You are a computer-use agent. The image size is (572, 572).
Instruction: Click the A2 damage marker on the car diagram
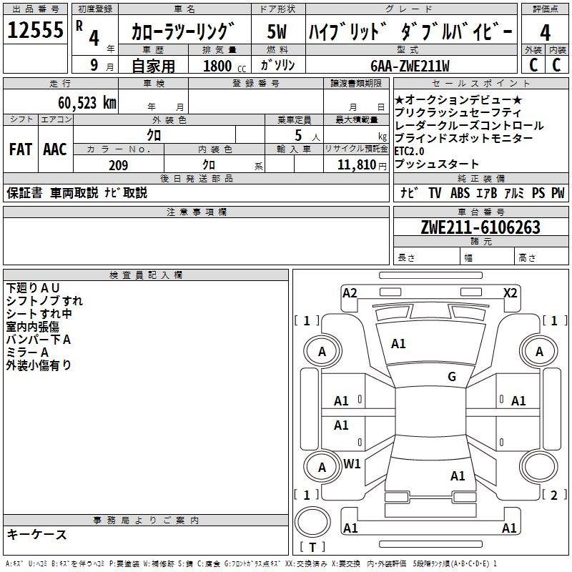tap(350, 292)
